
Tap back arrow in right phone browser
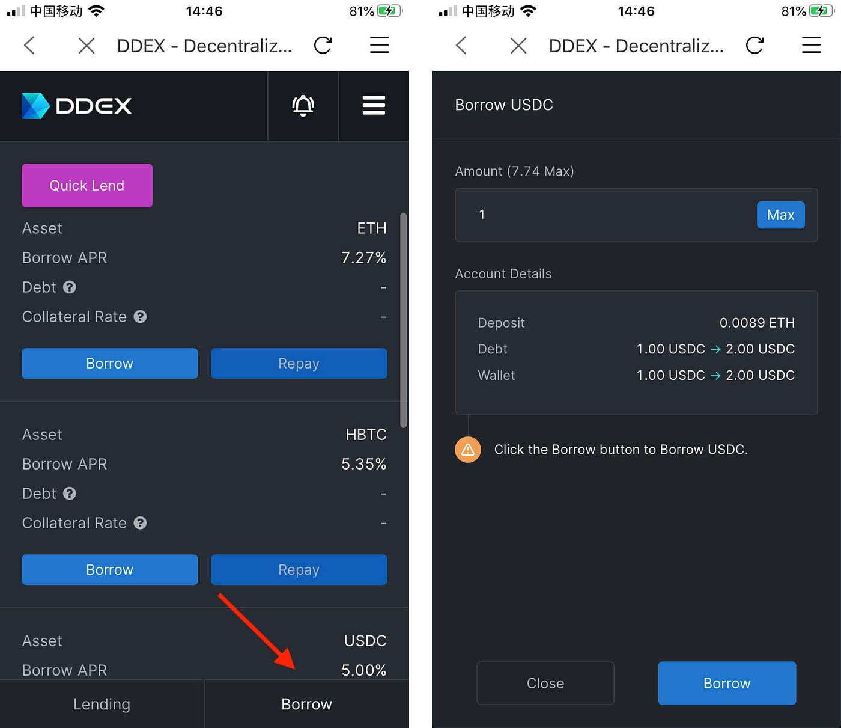click(461, 45)
